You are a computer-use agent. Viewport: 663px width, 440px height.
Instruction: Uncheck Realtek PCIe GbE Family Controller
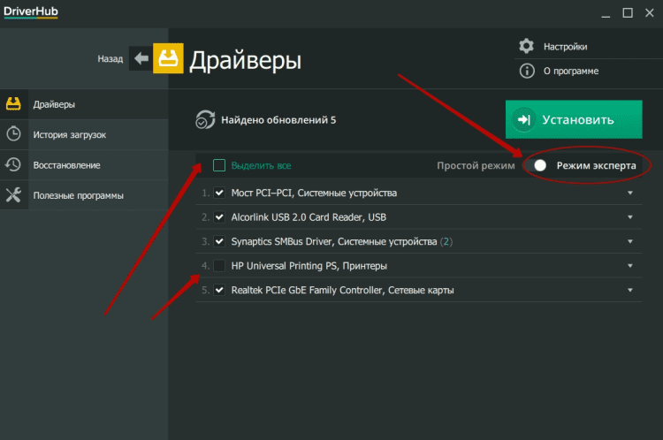click(219, 290)
